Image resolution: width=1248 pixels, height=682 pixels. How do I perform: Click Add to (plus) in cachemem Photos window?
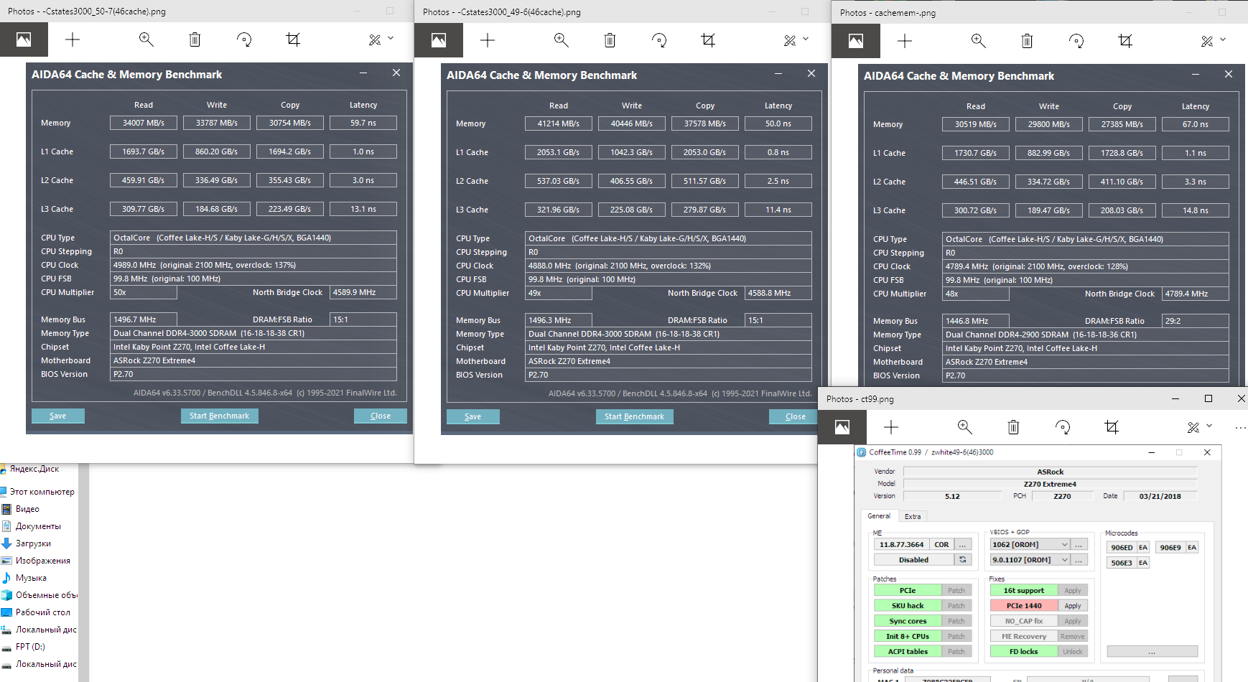tap(905, 41)
